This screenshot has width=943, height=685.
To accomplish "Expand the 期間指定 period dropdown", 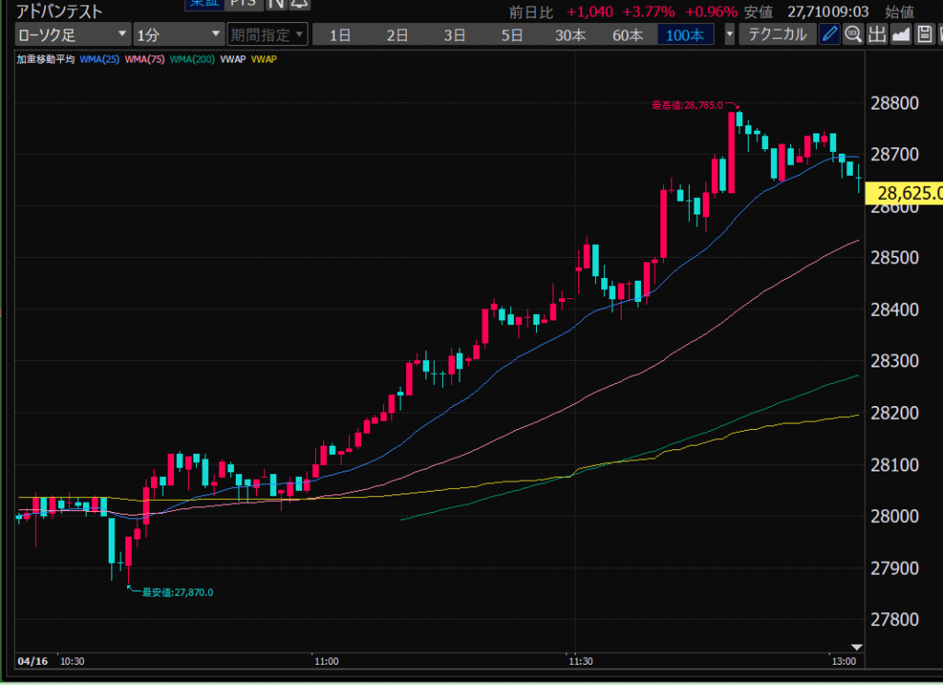I will (x=266, y=35).
